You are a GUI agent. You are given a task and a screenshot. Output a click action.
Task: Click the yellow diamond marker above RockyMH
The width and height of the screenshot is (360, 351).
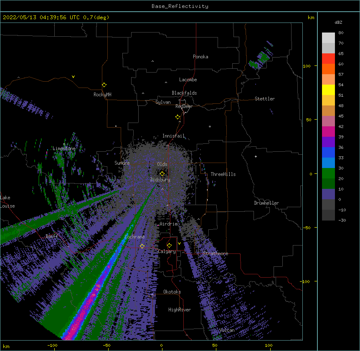point(104,85)
